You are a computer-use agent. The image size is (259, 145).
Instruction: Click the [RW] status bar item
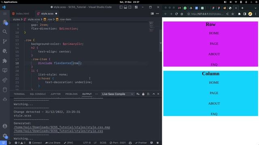[68, 143]
